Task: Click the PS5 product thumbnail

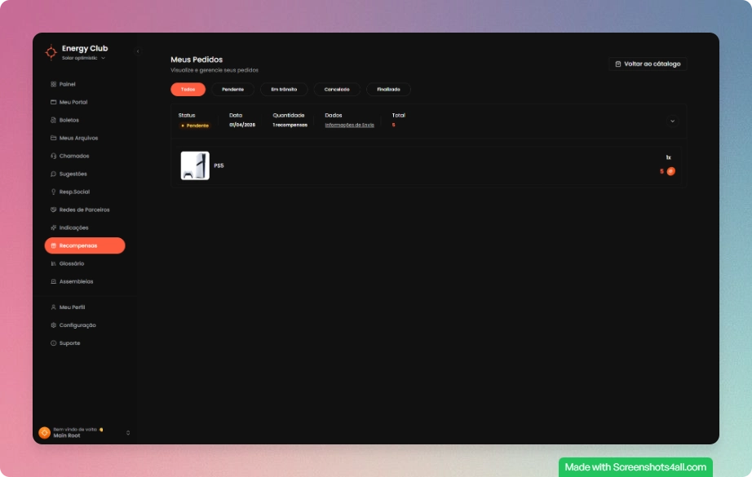Action: click(x=195, y=166)
